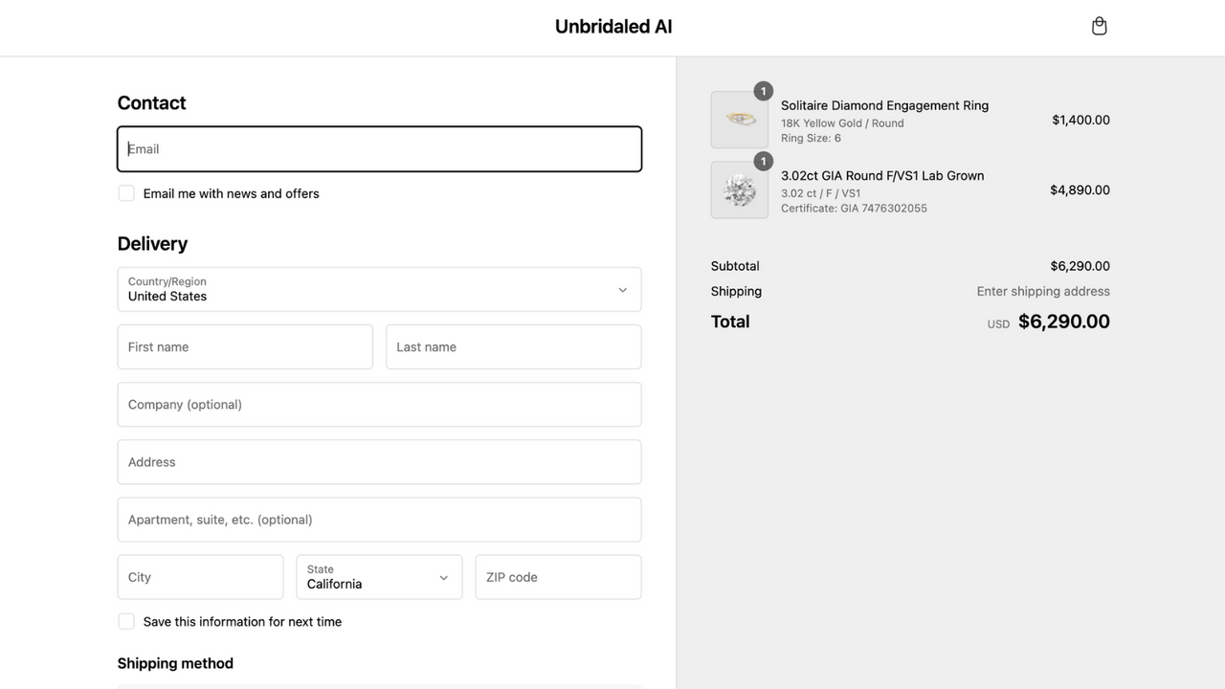
Task: Click the quantity badge on the ring thumbnail
Action: point(763,91)
